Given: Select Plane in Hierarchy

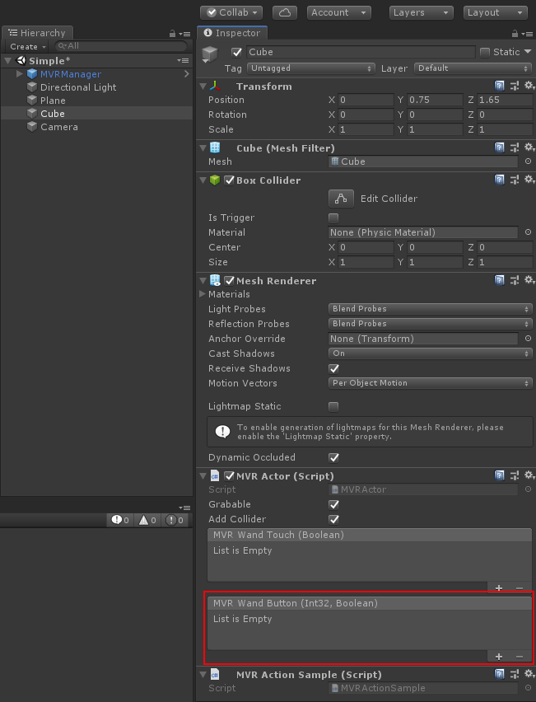Looking at the screenshot, I should [x=53, y=101].
